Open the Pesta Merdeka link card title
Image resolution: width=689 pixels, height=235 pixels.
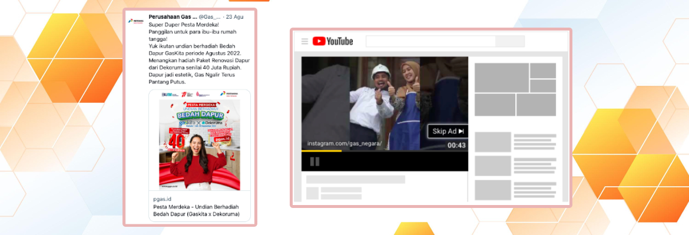pos(197,210)
